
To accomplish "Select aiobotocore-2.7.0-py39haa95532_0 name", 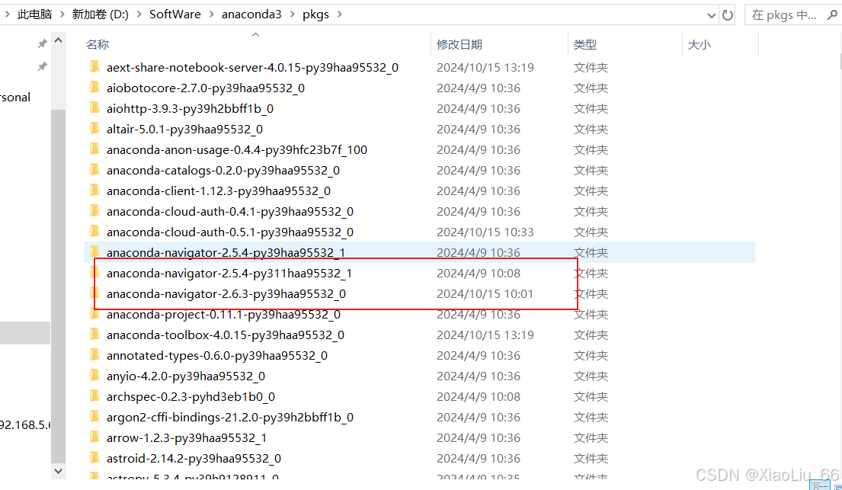I will [206, 88].
